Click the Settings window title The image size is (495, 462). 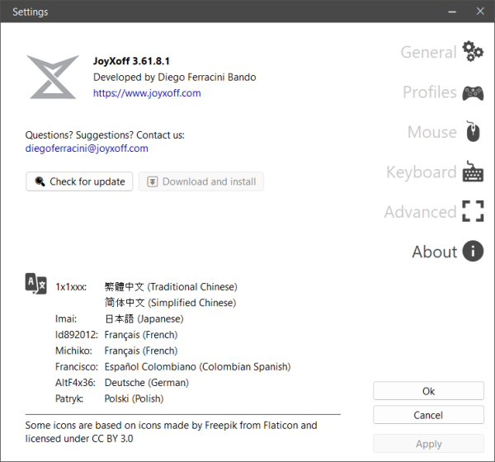[31, 12]
